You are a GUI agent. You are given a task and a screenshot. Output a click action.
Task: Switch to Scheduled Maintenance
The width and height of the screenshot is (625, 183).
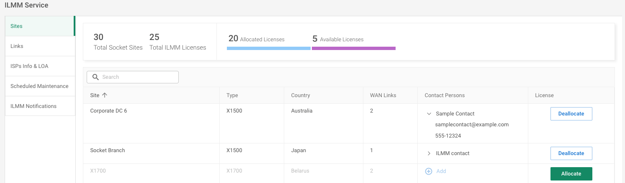(40, 86)
